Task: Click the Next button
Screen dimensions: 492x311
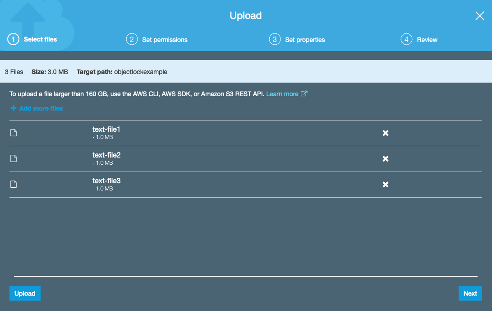Action: [470, 293]
